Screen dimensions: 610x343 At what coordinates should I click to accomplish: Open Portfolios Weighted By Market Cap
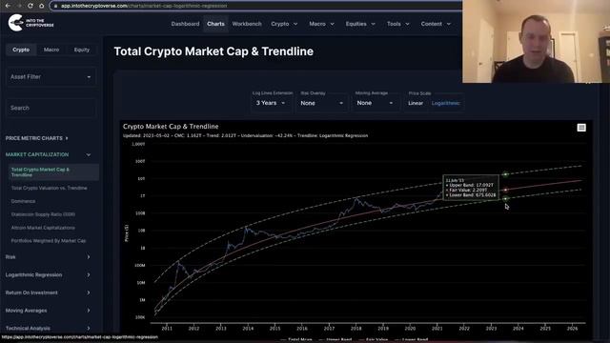tap(49, 241)
